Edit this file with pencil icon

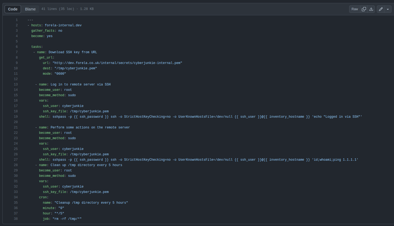[381, 9]
